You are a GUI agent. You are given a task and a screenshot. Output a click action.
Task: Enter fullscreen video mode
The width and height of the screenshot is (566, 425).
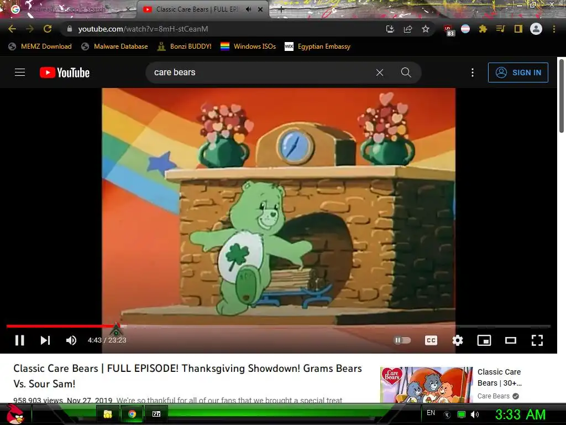[x=537, y=340]
